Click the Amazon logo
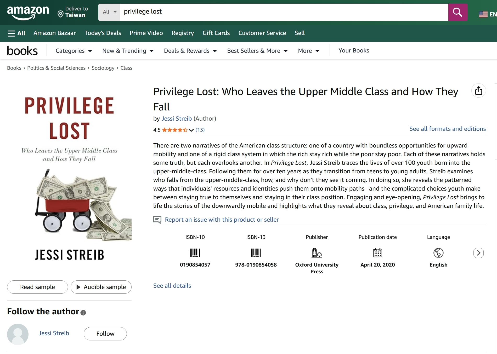The height and width of the screenshot is (354, 497). 28,12
